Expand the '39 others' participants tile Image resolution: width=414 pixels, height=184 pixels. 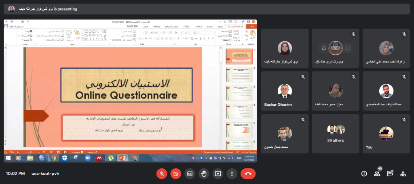[x=336, y=134]
